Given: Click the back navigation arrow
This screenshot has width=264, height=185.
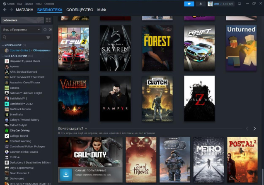Looking at the screenshot, I should [x=5, y=9].
